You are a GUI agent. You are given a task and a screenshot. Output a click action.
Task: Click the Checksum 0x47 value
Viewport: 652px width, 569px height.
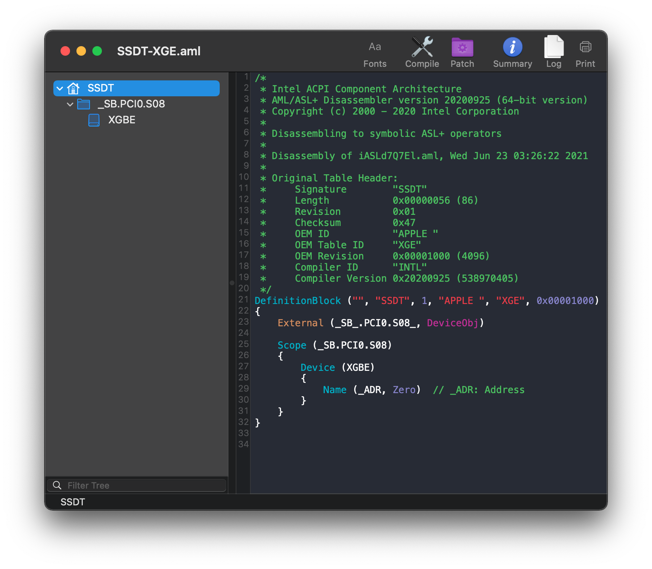pyautogui.click(x=404, y=222)
